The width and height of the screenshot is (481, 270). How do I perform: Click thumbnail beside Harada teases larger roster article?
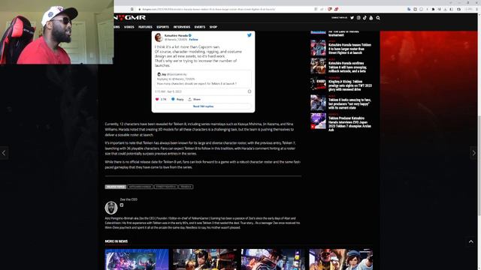click(x=318, y=48)
